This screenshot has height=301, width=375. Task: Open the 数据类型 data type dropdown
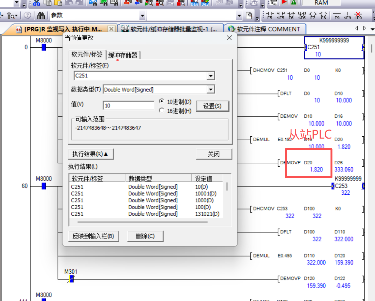pos(211,90)
